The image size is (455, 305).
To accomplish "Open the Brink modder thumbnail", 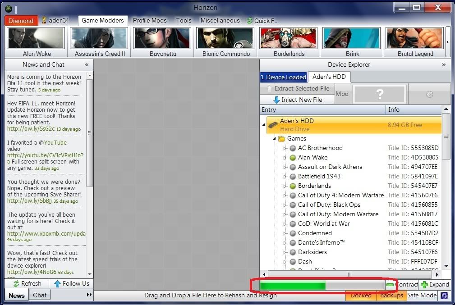I will tap(352, 38).
